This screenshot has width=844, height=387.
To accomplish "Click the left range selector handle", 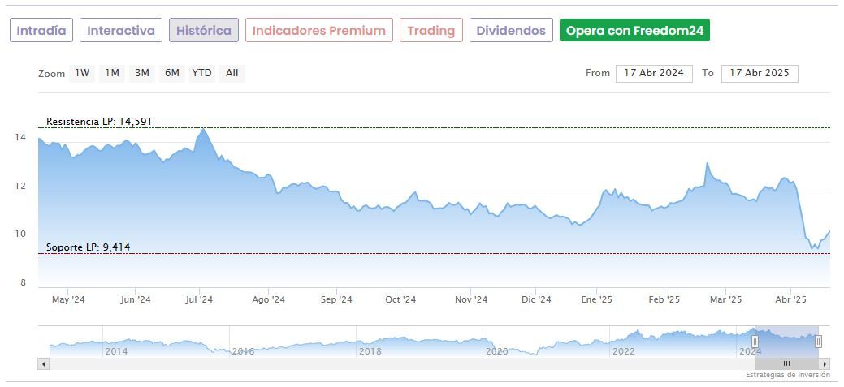I will point(755,342).
